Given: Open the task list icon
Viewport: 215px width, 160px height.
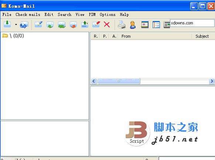Looking at the screenshot, I should click(156, 25).
